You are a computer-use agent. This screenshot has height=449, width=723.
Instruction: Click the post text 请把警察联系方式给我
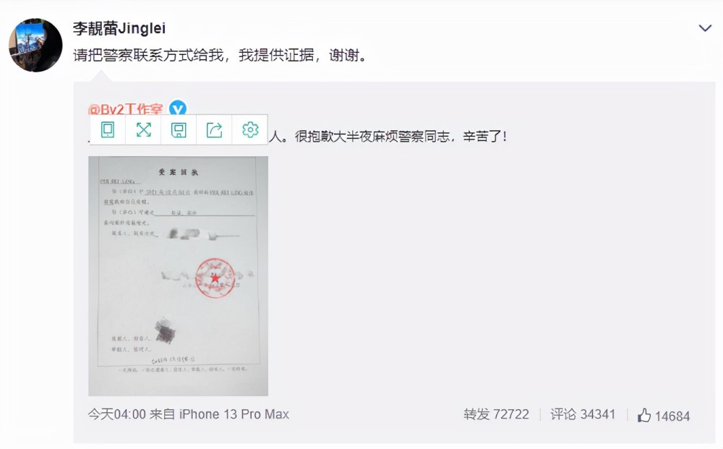[x=148, y=56]
